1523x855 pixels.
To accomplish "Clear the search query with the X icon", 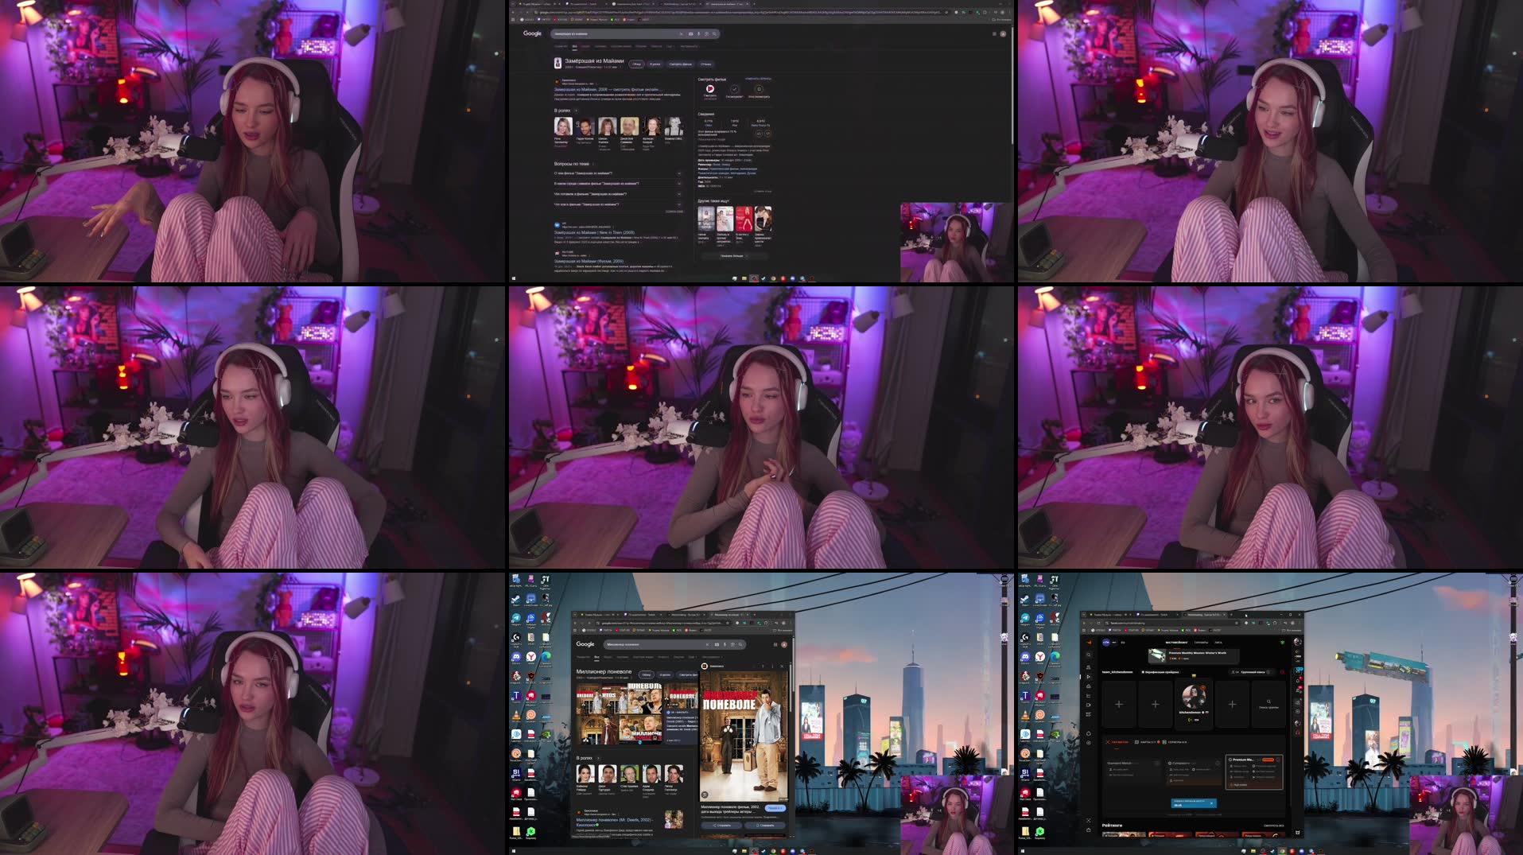I will (x=681, y=33).
